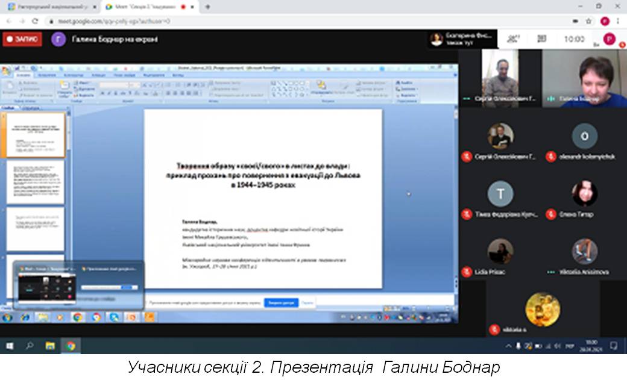The width and height of the screenshot is (627, 380).
Task: Click the microphone icon in system tray
Action: pyautogui.click(x=518, y=346)
